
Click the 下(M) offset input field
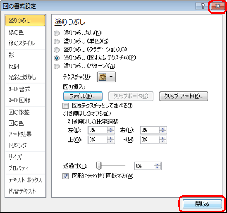click(x=150, y=140)
